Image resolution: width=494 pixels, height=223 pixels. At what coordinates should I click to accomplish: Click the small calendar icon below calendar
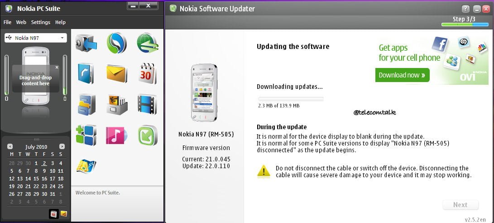53,214
